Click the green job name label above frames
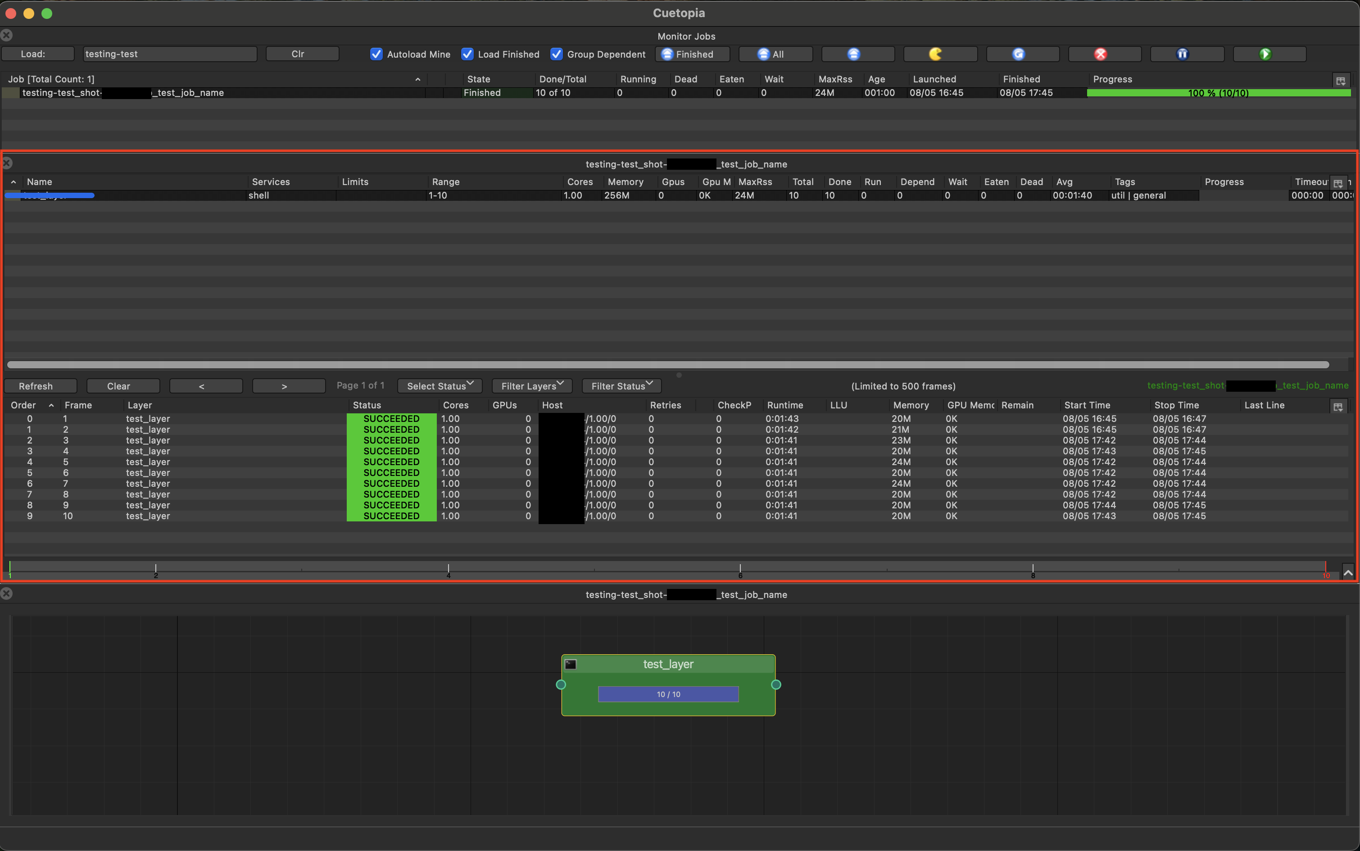Screen dimensions: 1360x851 point(1247,385)
